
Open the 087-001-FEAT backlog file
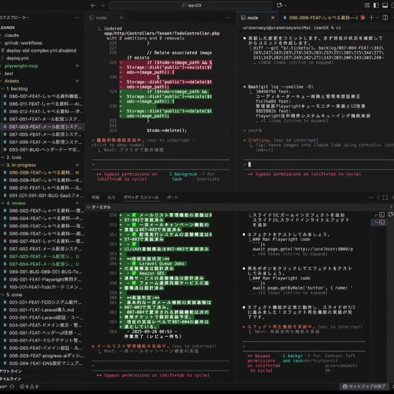click(x=45, y=119)
